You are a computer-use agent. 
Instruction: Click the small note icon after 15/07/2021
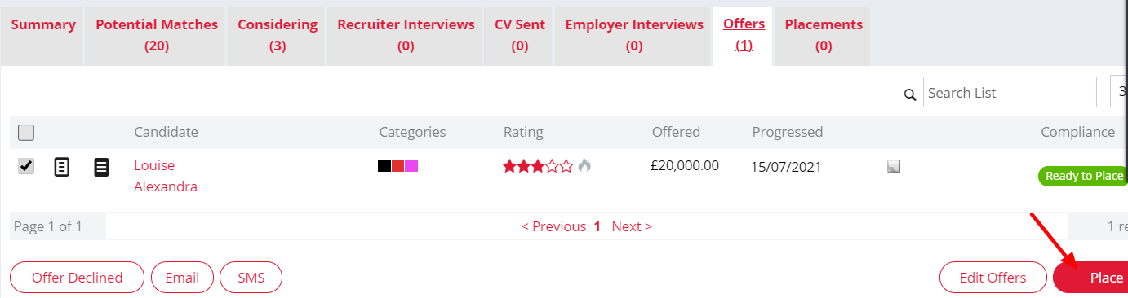click(894, 166)
